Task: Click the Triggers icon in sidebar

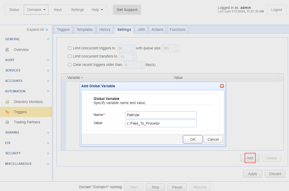Action: 7,112
